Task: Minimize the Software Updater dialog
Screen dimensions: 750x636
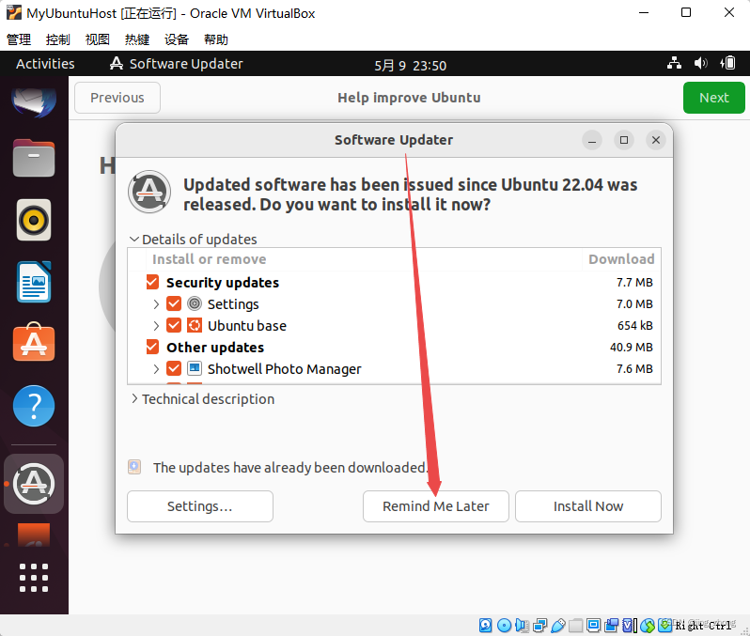Action: click(x=592, y=140)
